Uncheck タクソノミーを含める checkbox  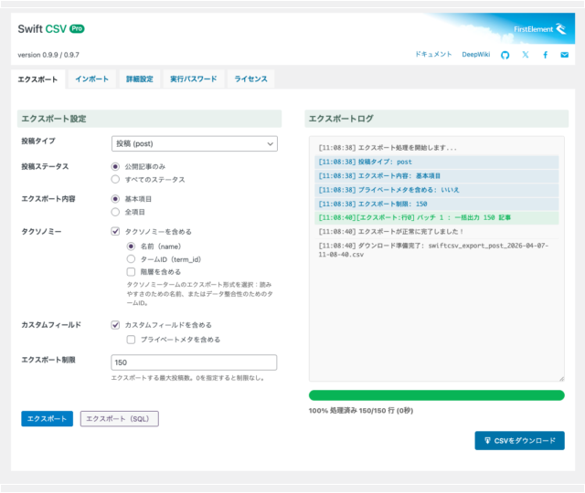[x=115, y=232]
